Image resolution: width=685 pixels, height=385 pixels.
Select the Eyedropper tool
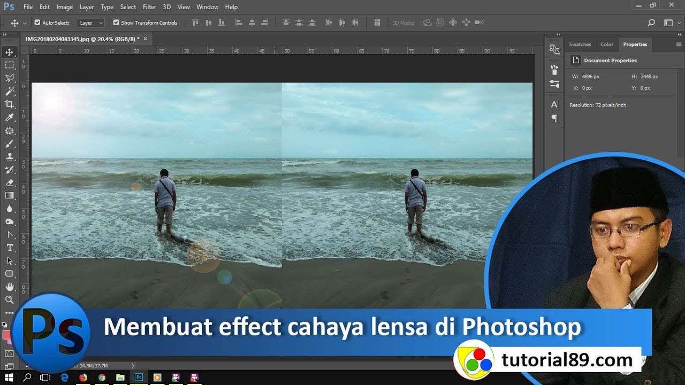click(x=10, y=118)
